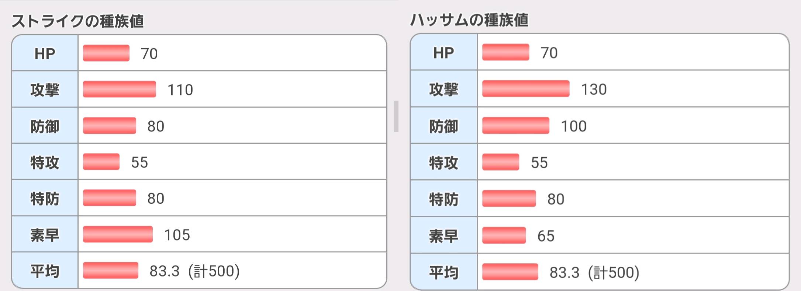Click ストライク's 防御 row label
This screenshot has height=291, width=801.
pyautogui.click(x=45, y=126)
